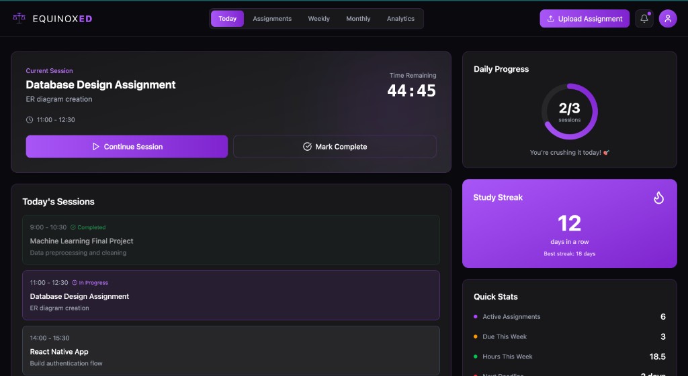Click the flame icon in Study Streak
Screen dimensions: 688x376
tap(658, 198)
